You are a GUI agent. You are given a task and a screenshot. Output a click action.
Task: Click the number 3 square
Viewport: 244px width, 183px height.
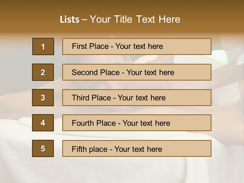[x=43, y=98]
